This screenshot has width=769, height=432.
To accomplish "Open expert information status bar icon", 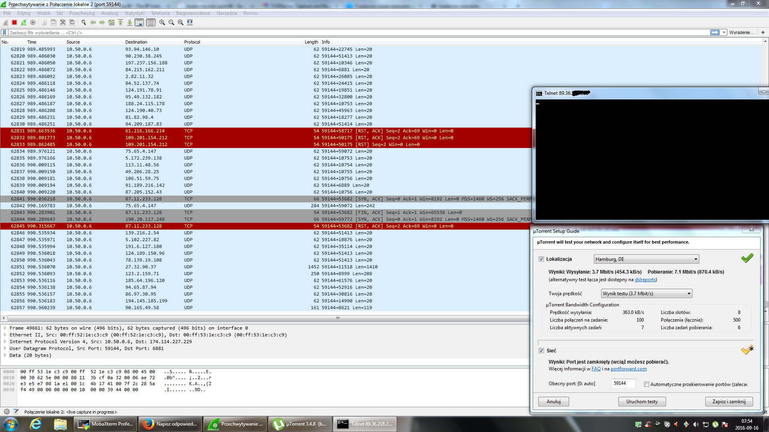I will pyautogui.click(x=7, y=412).
